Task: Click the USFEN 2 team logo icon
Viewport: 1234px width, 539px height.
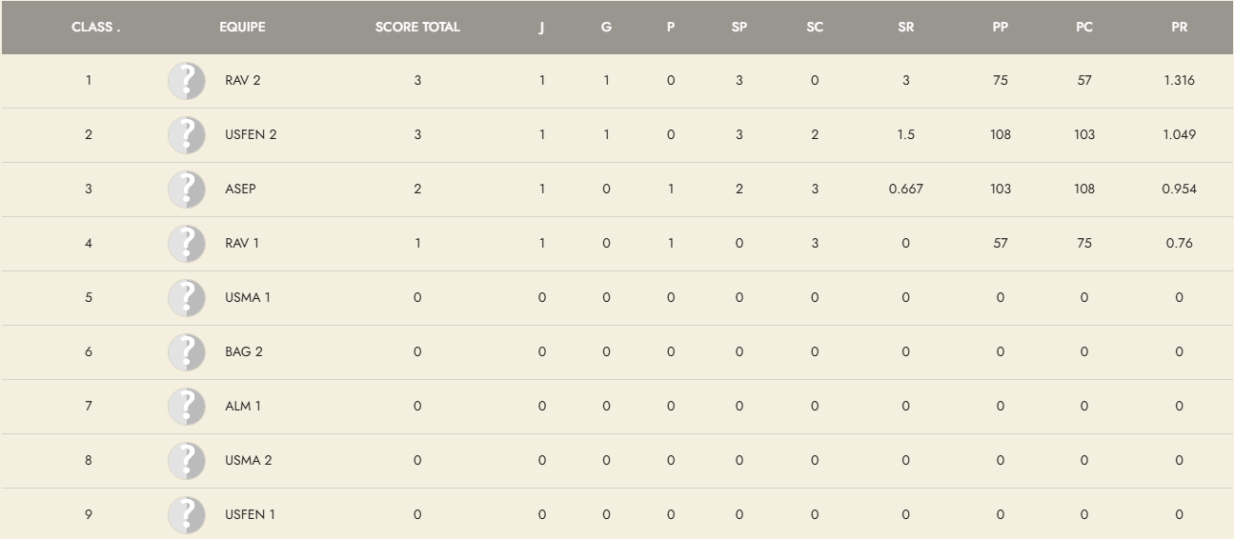Action: pyautogui.click(x=187, y=135)
